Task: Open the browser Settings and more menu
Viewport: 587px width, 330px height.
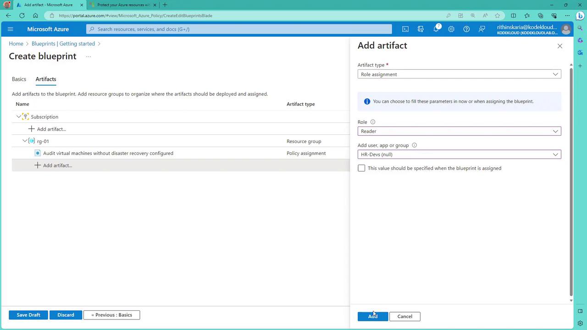Action: [x=568, y=16]
